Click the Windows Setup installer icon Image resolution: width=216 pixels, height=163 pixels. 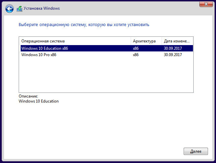(19, 9)
